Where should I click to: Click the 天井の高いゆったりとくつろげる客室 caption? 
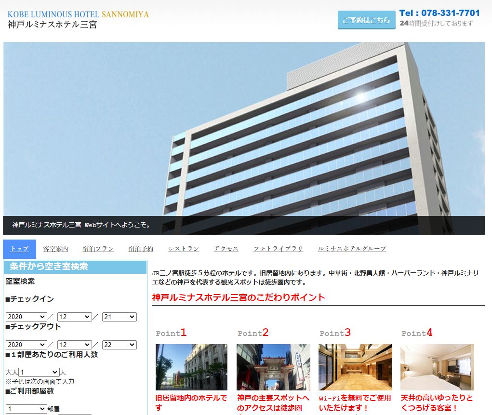coord(437,403)
